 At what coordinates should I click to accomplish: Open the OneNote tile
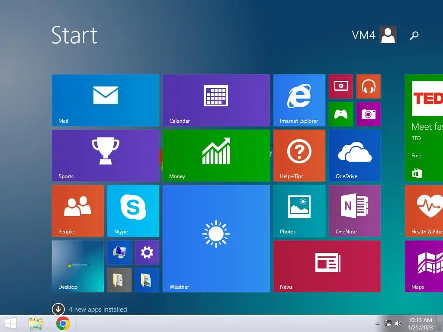[x=355, y=211]
